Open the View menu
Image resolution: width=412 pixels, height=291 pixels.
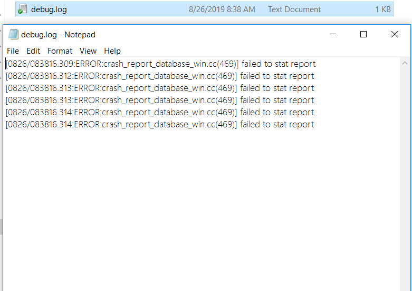[88, 51]
